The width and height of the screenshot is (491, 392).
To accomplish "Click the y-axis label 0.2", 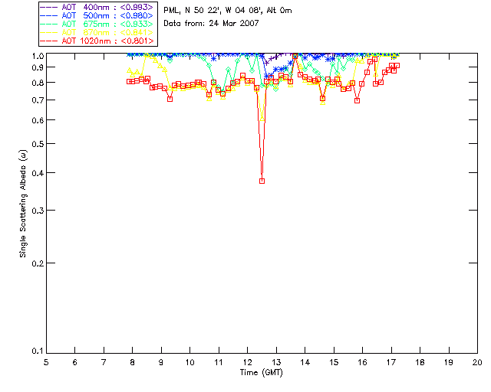I will click(x=38, y=263).
